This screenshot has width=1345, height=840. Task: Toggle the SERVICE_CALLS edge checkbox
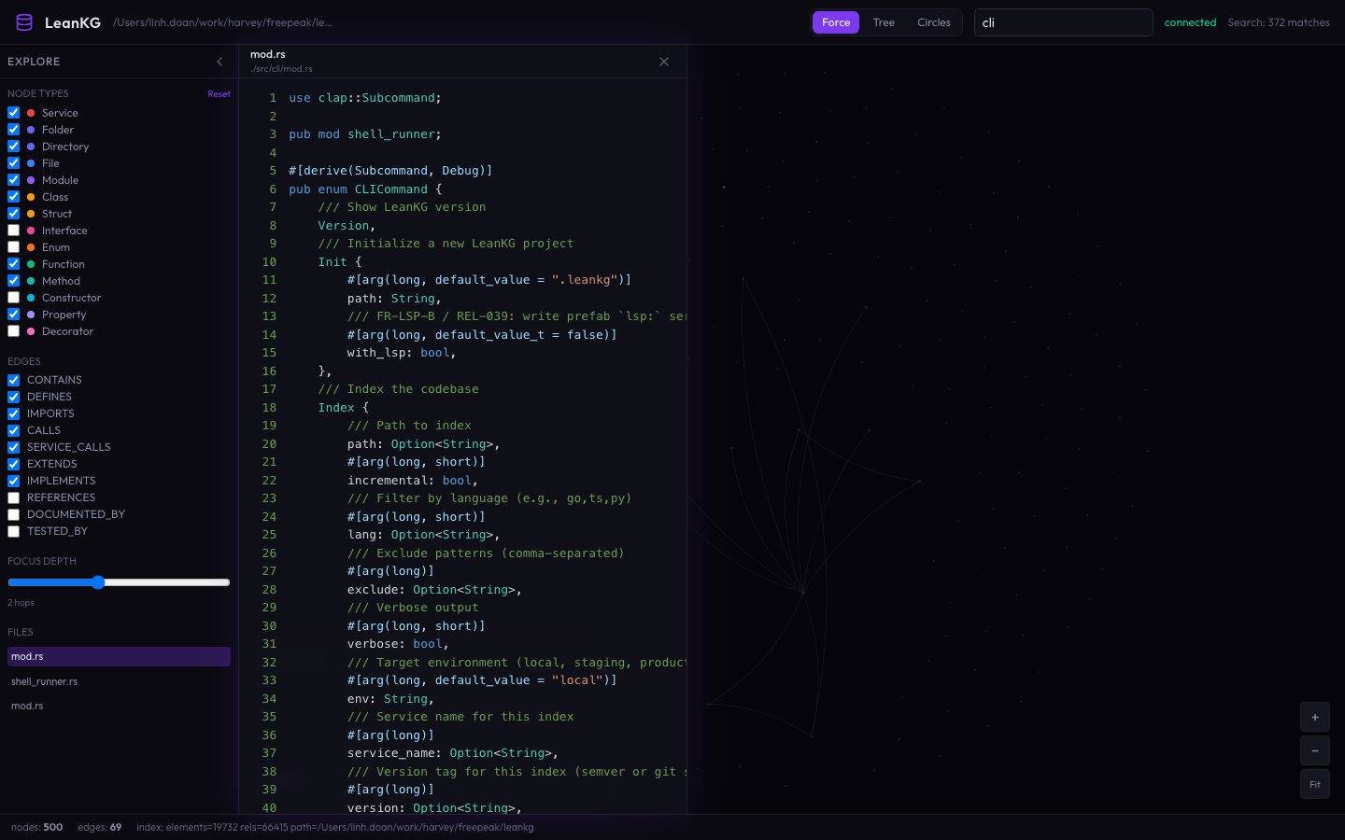(13, 447)
